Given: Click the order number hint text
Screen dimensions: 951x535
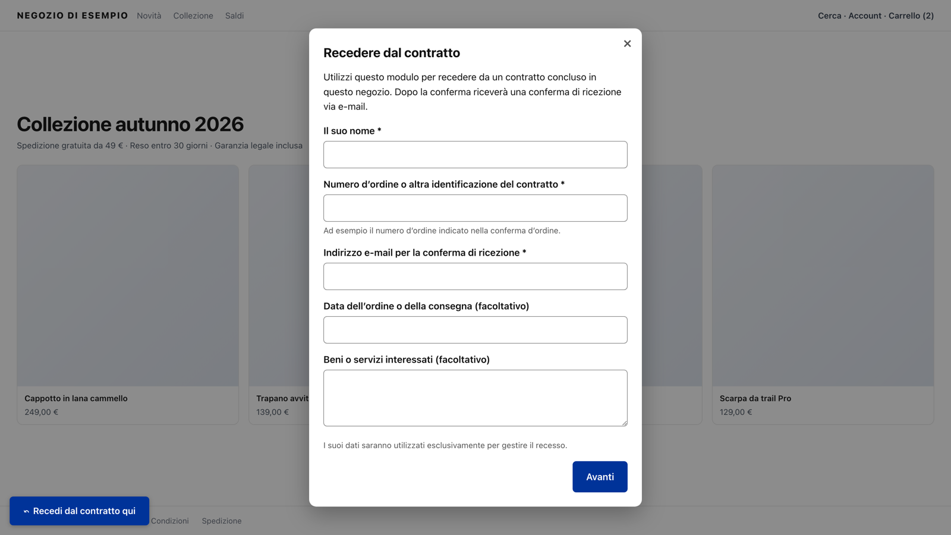Looking at the screenshot, I should [x=442, y=231].
